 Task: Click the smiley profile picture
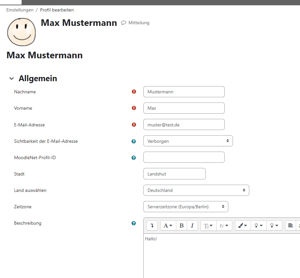(x=22, y=32)
